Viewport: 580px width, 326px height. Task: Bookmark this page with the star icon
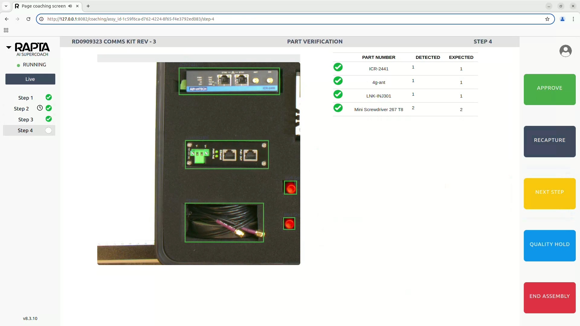tap(547, 19)
